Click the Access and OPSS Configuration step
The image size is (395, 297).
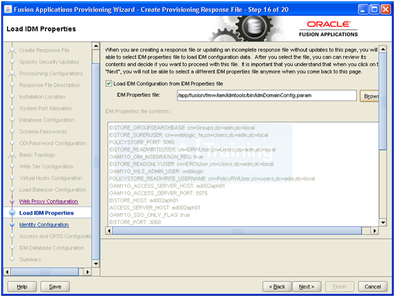[55, 236]
